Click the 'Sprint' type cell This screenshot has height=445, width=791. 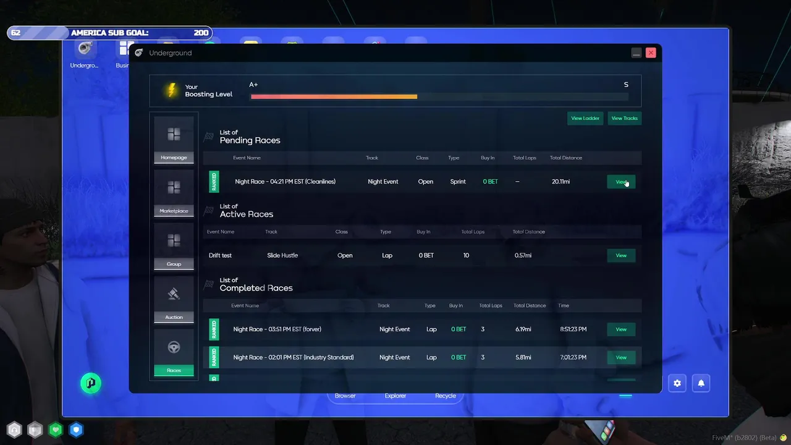point(458,182)
